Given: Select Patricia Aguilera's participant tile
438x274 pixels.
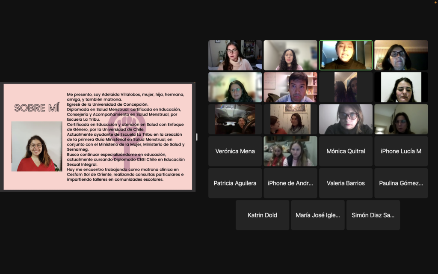Looking at the screenshot, I should click(235, 183).
